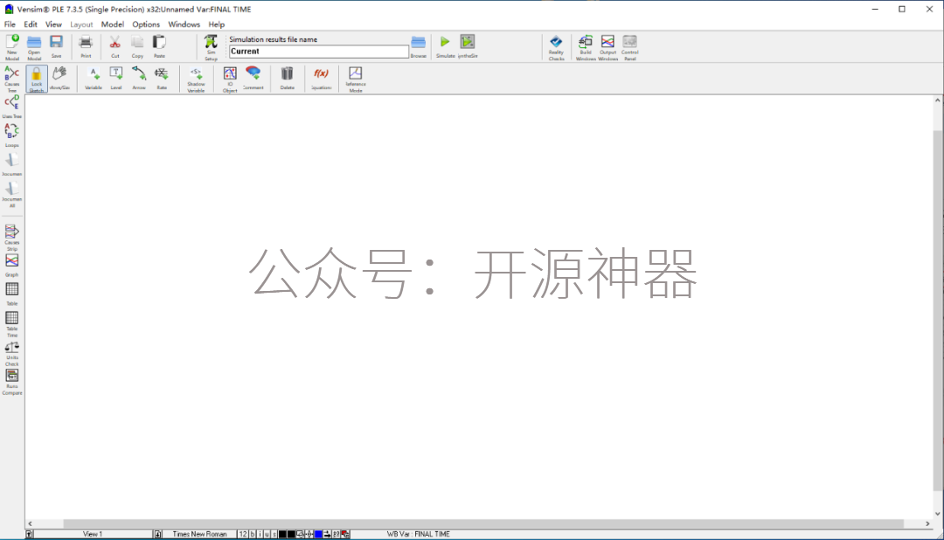Viewport: 944px width, 540px height.
Task: Open the View 1 selector in status bar
Action: (x=93, y=534)
